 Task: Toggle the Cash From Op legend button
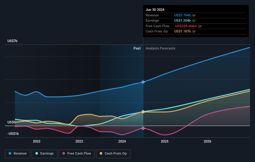(113, 154)
